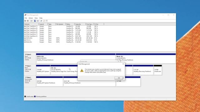Sort by the Type column header
Viewport: 200px width, 112px height.
coord(52,24)
